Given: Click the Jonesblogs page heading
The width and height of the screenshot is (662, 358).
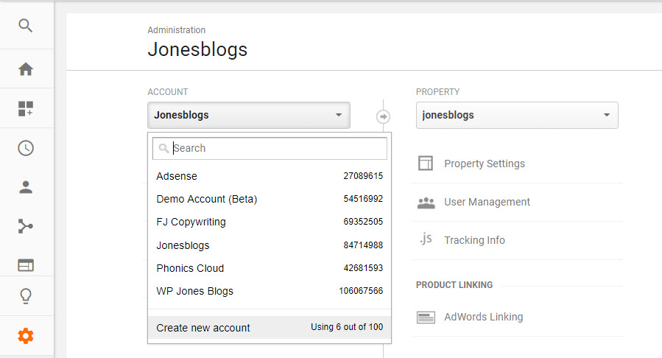Looking at the screenshot, I should point(197,49).
